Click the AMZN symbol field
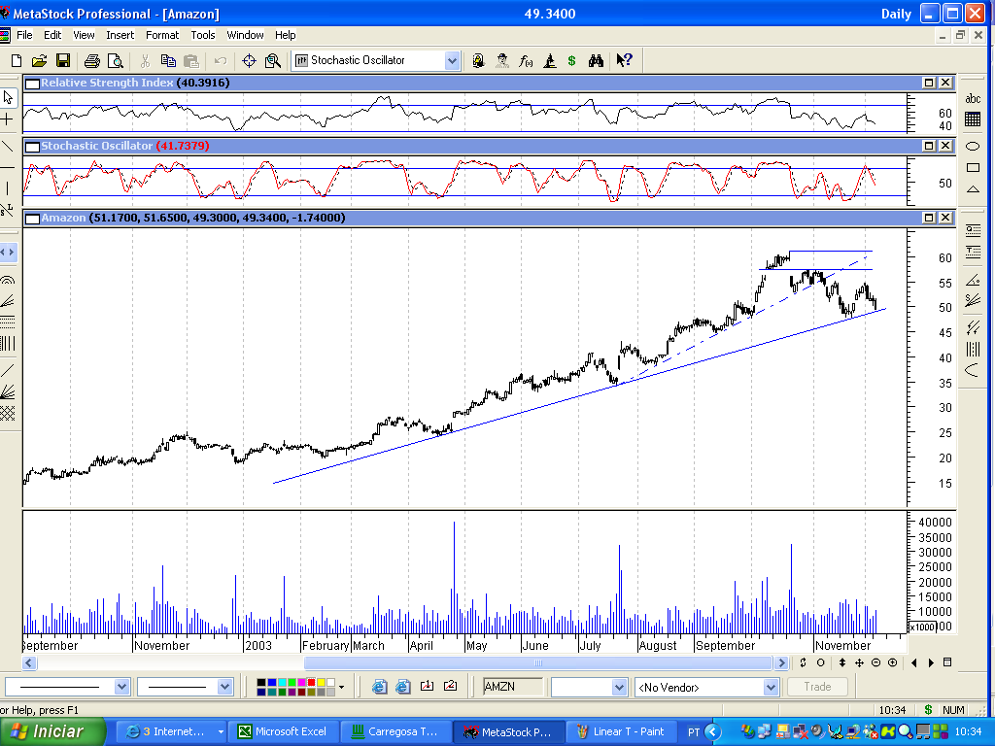 513,687
